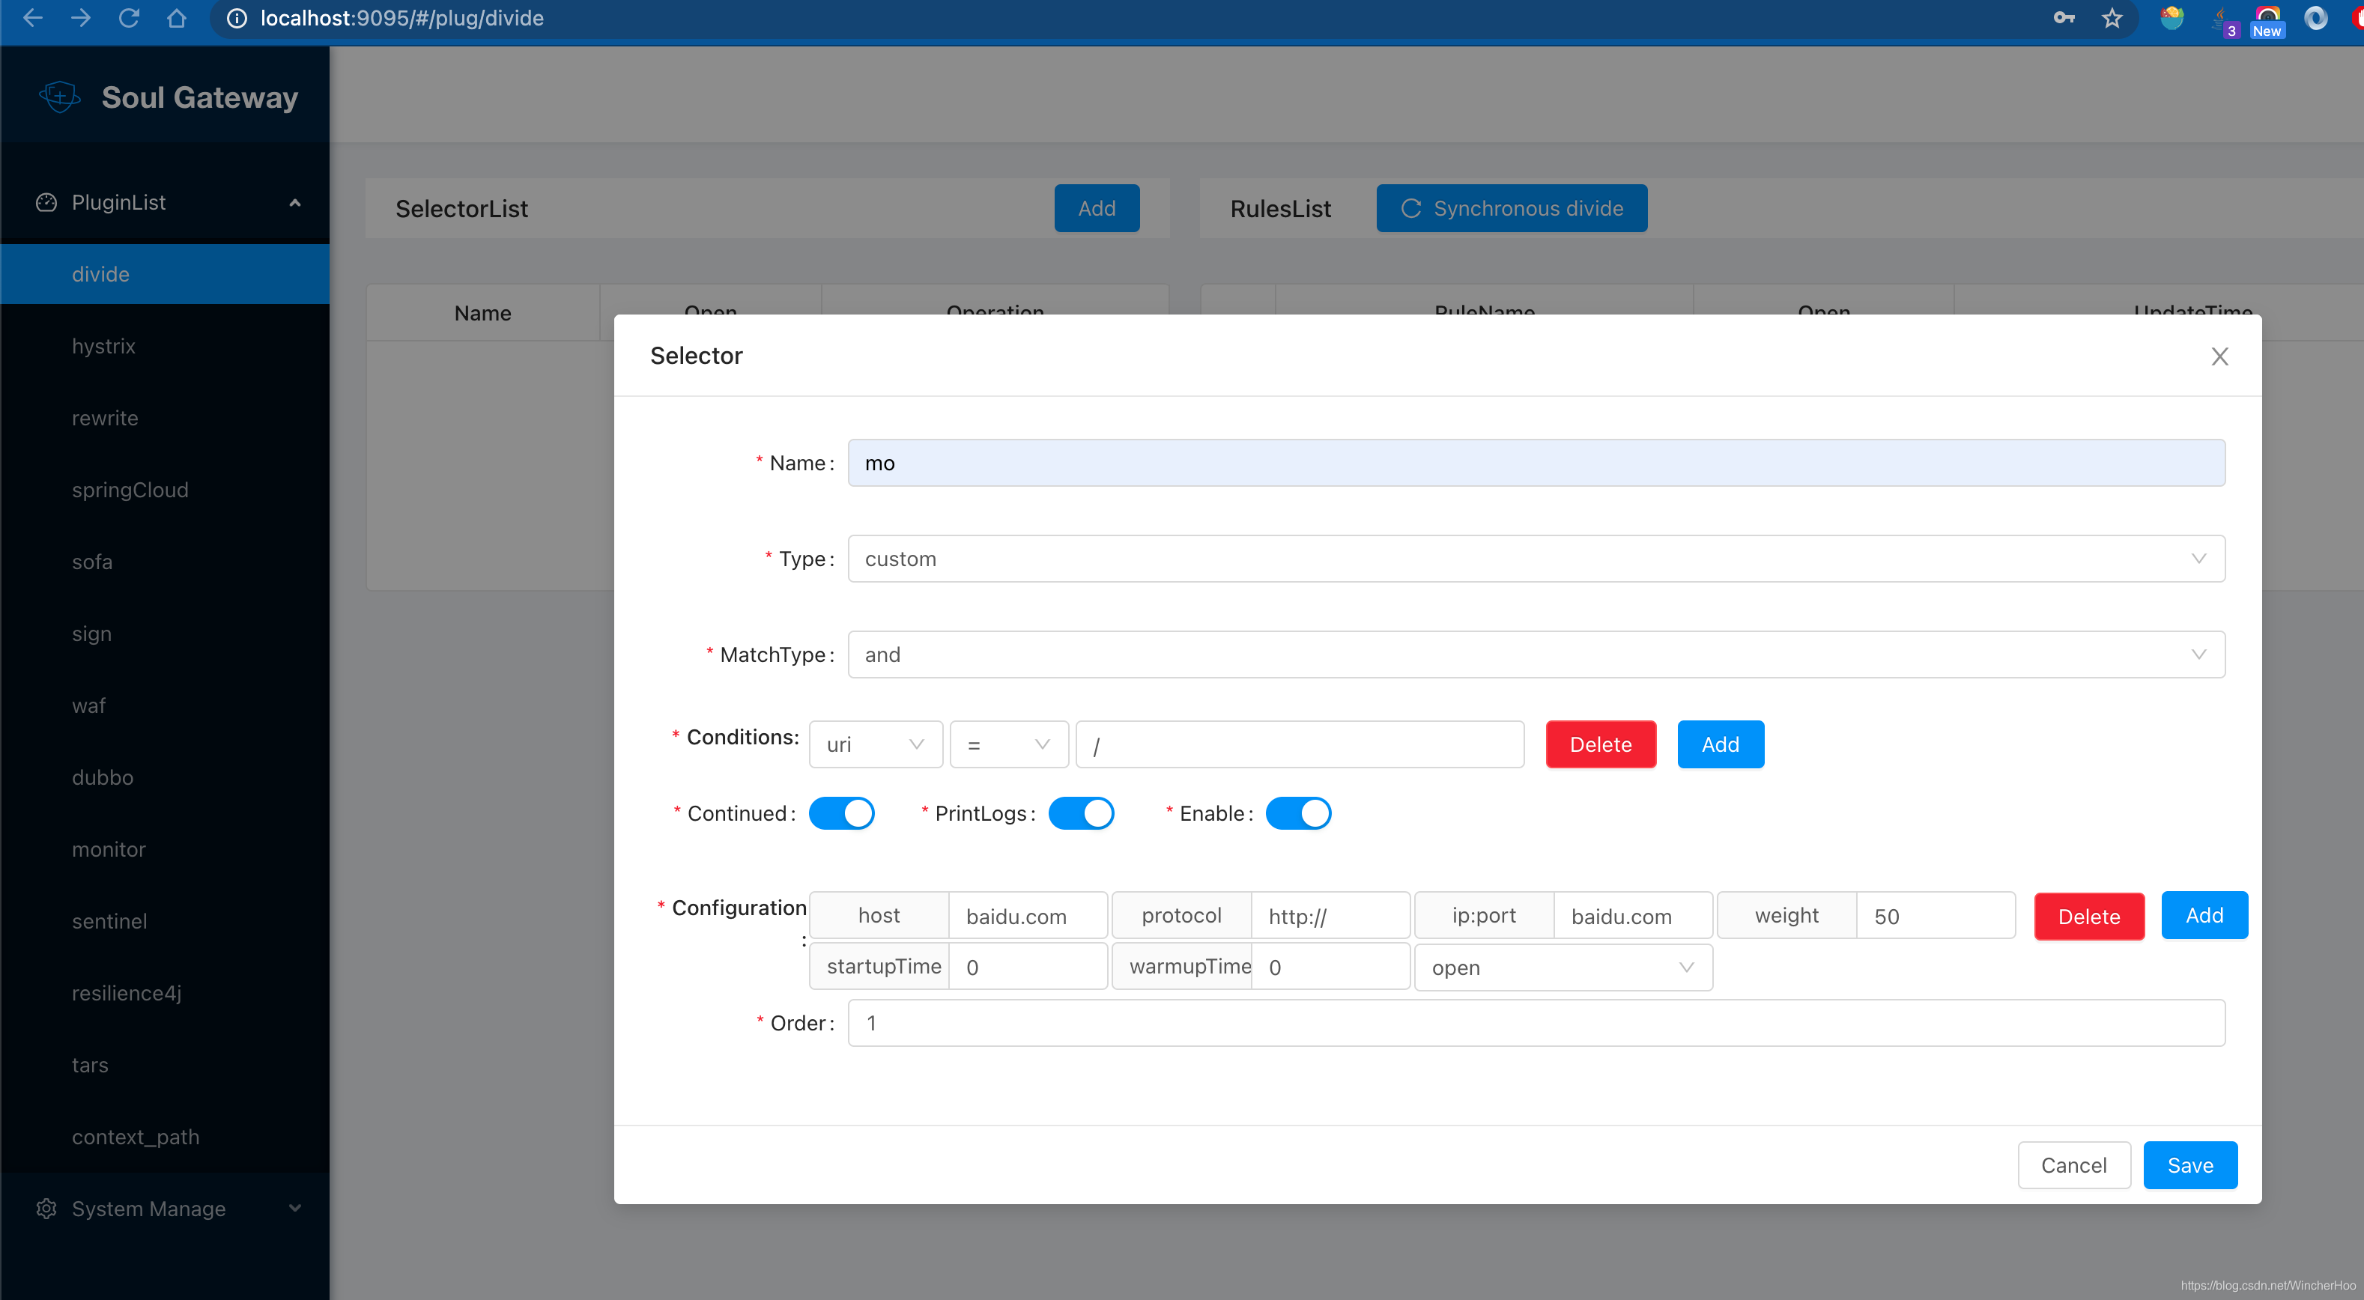Select the rewrite plugin menu item

(x=166, y=419)
